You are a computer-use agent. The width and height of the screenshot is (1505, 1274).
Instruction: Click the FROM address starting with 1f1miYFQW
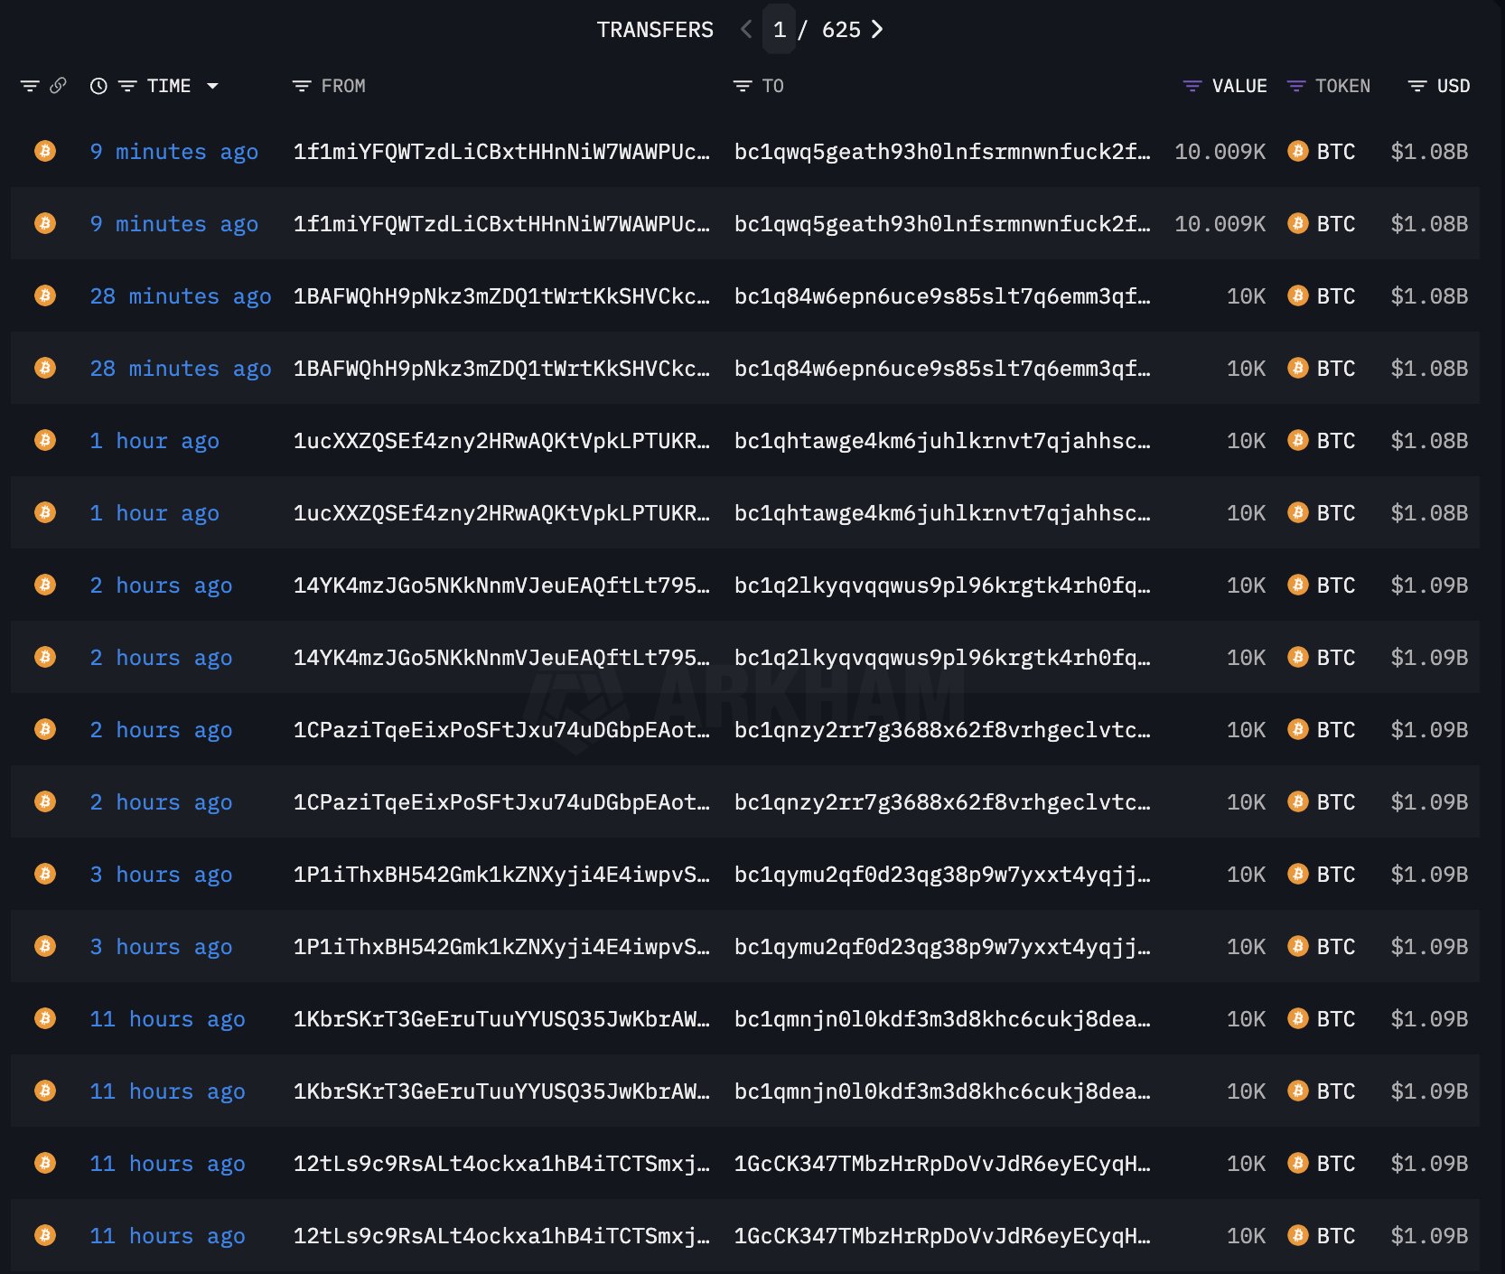tap(500, 151)
